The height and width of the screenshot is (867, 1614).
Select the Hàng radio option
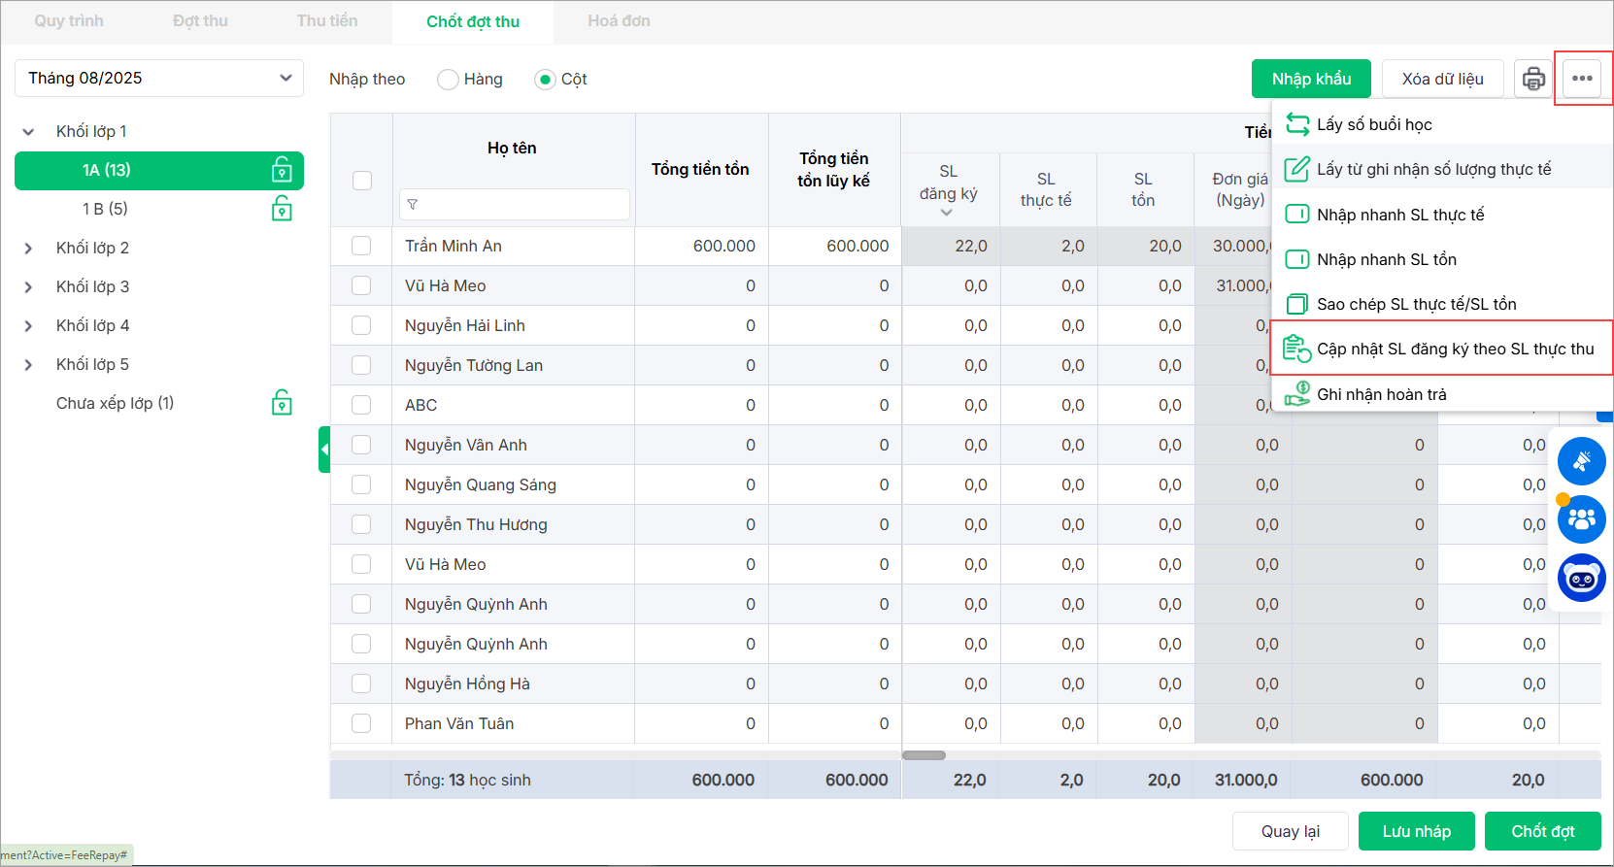coord(448,80)
